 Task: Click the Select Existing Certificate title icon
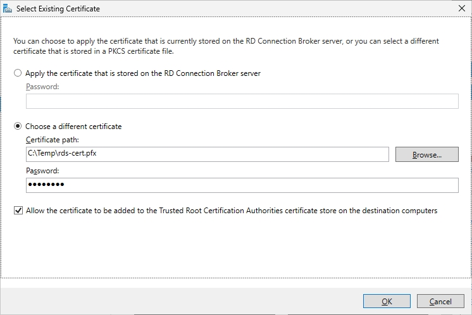click(x=7, y=9)
